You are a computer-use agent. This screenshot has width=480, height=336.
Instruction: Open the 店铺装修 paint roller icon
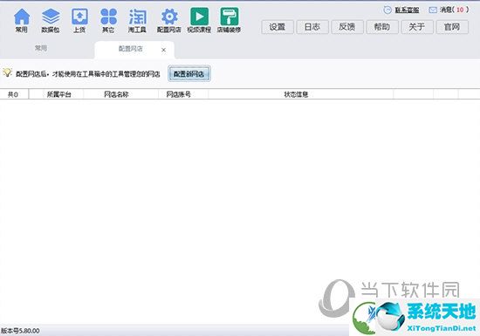(229, 20)
